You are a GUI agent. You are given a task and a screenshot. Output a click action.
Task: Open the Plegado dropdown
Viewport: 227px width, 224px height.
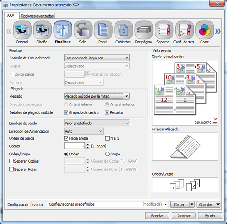[x=97, y=96]
